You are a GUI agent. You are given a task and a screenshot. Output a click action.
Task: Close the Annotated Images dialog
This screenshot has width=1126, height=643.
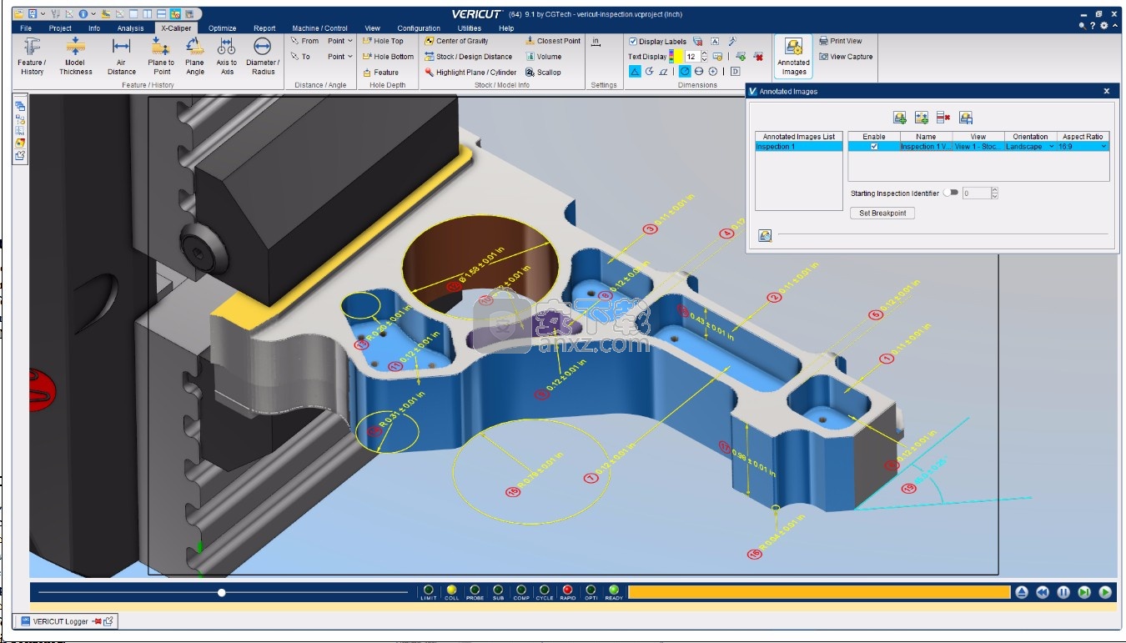tap(1107, 92)
